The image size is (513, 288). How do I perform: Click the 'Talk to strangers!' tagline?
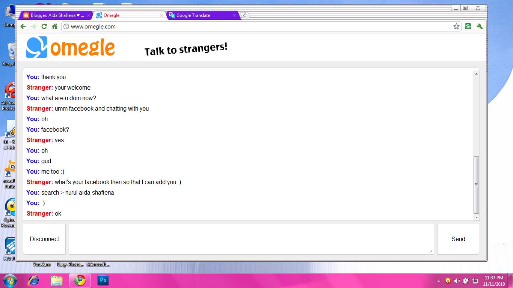[186, 49]
